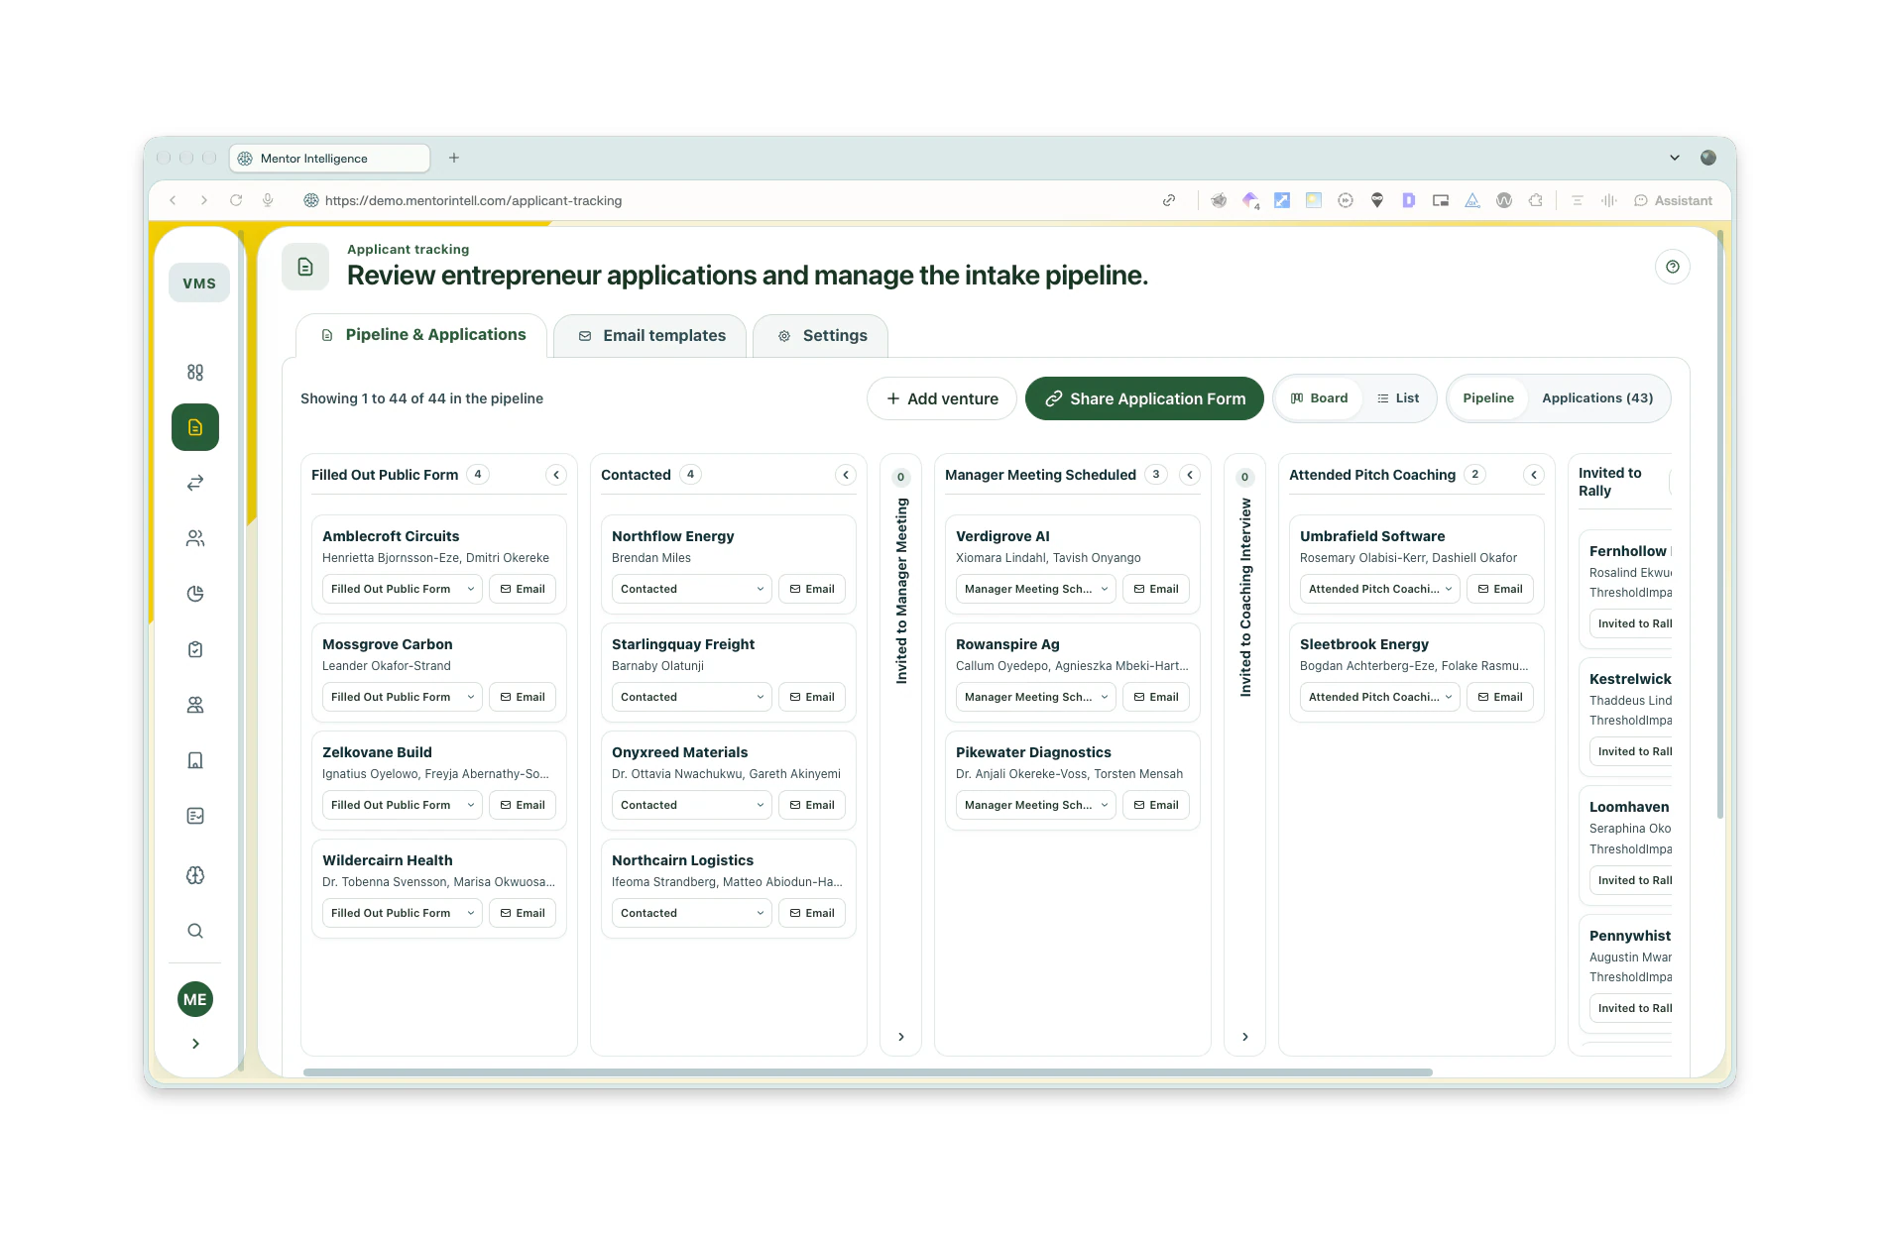The image size is (1880, 1239).
Task: Switch to List view
Action: click(1398, 398)
